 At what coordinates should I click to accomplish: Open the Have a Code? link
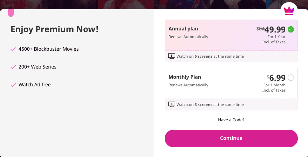231,120
